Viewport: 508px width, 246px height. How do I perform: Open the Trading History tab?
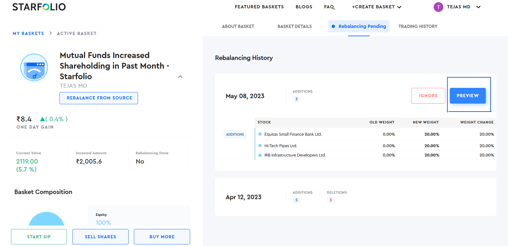click(418, 26)
